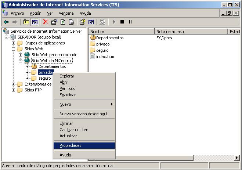
Task: Expand the Departamentos virtual directory node
Action: (27, 66)
